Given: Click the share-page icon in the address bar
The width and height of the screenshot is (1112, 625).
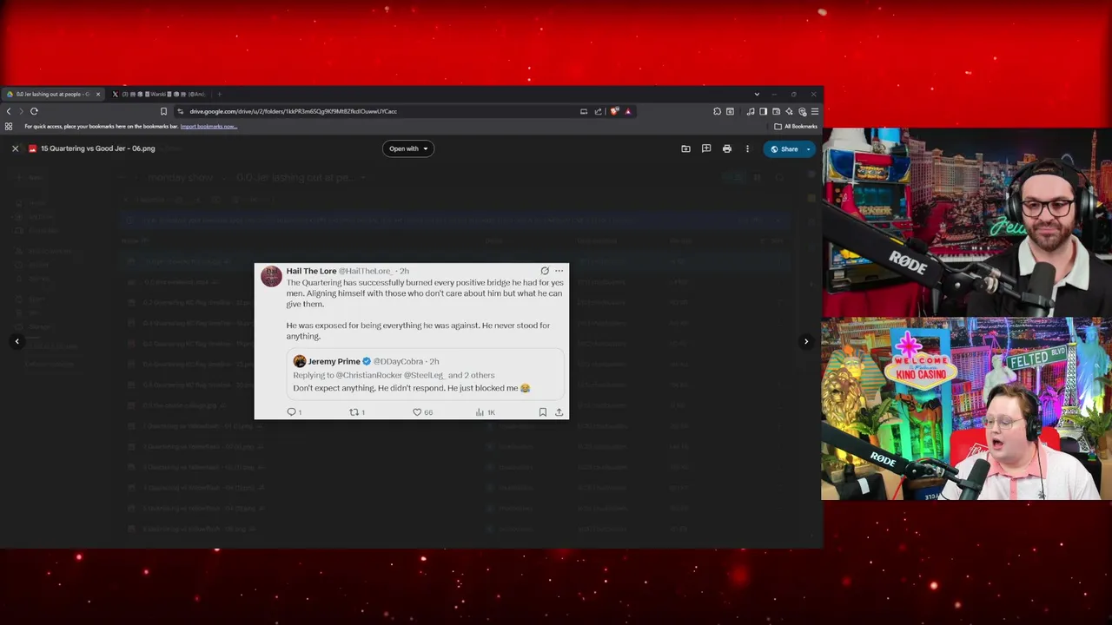Looking at the screenshot, I should coord(599,111).
